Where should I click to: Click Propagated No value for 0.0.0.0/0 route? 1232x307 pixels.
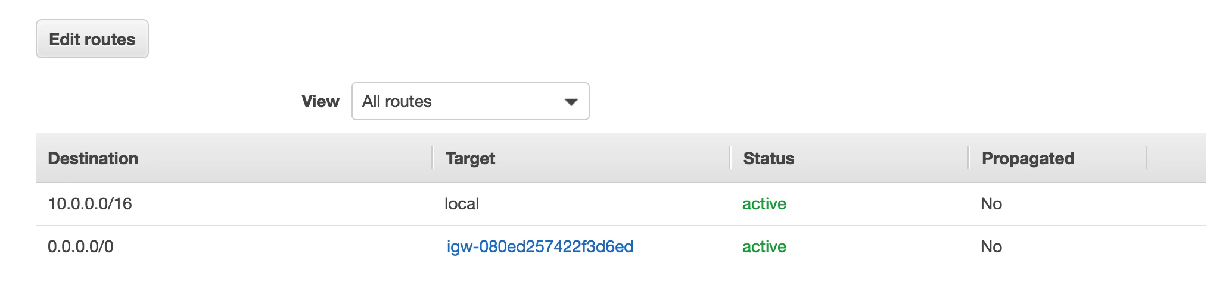point(991,247)
